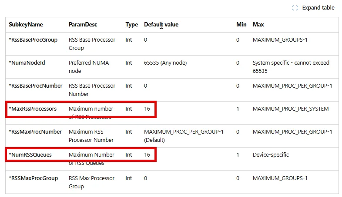Click the Preferred NUMA node description
The image size is (342, 197).
(89, 67)
